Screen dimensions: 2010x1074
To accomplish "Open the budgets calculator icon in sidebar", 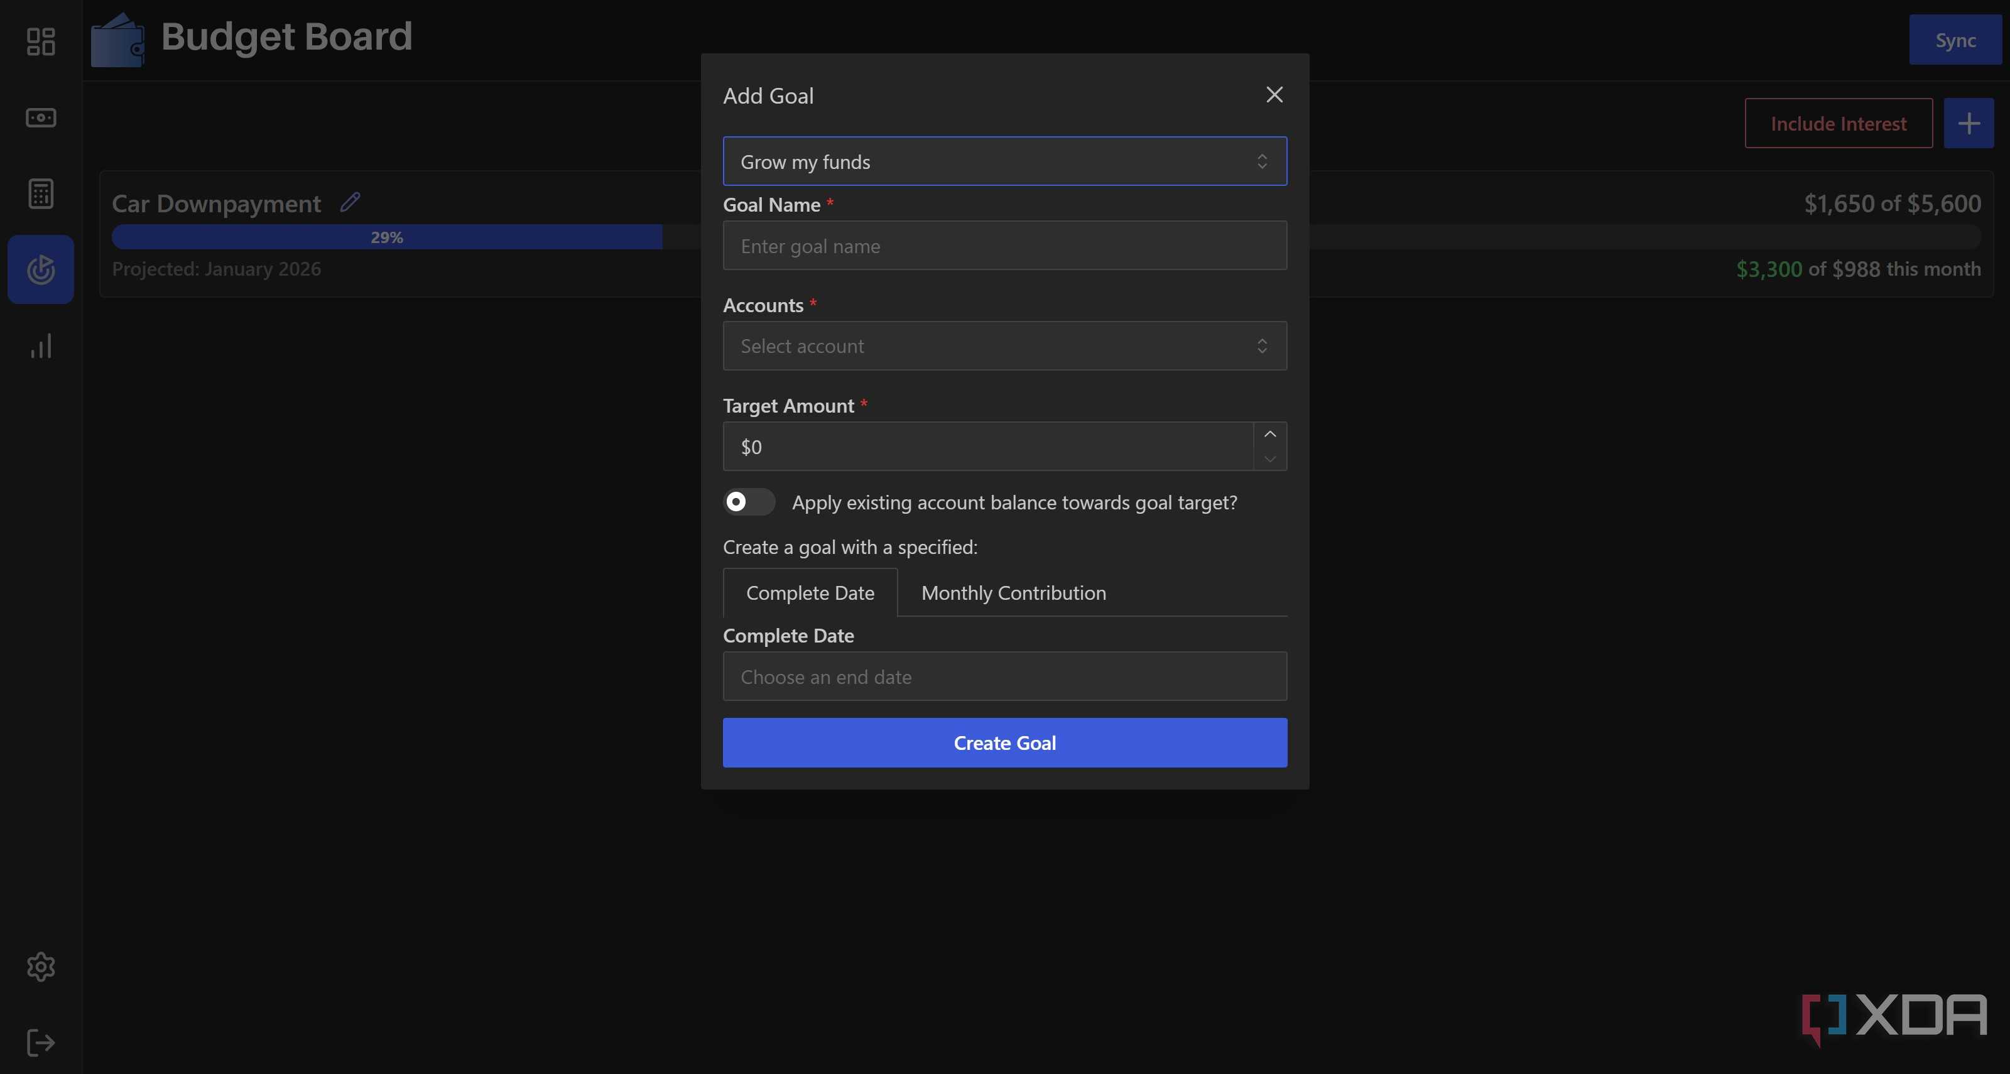I will (41, 193).
